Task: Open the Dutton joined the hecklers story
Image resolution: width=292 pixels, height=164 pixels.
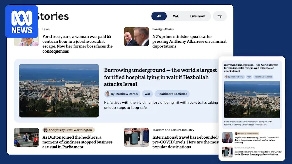Action: [78, 142]
